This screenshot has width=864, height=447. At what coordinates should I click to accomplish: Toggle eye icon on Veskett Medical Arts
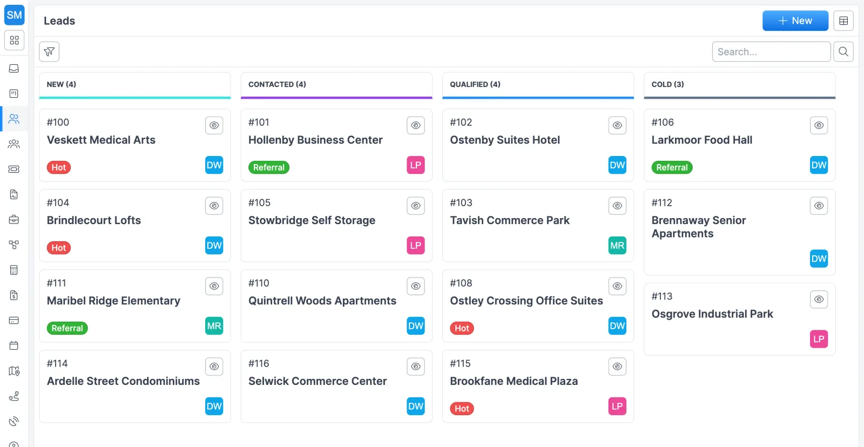(214, 125)
